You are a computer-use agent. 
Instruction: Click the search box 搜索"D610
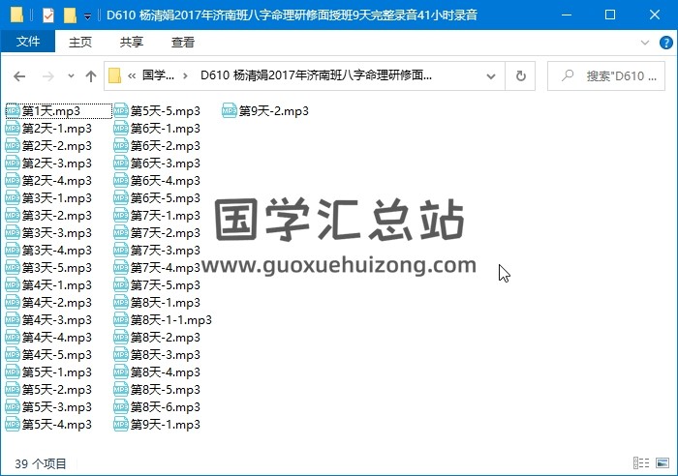pos(606,76)
